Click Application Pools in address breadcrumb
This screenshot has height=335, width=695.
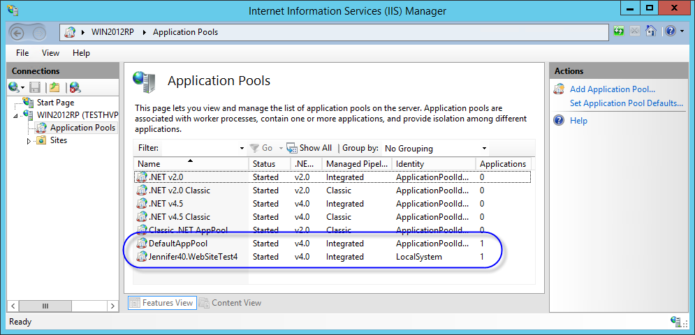point(185,32)
